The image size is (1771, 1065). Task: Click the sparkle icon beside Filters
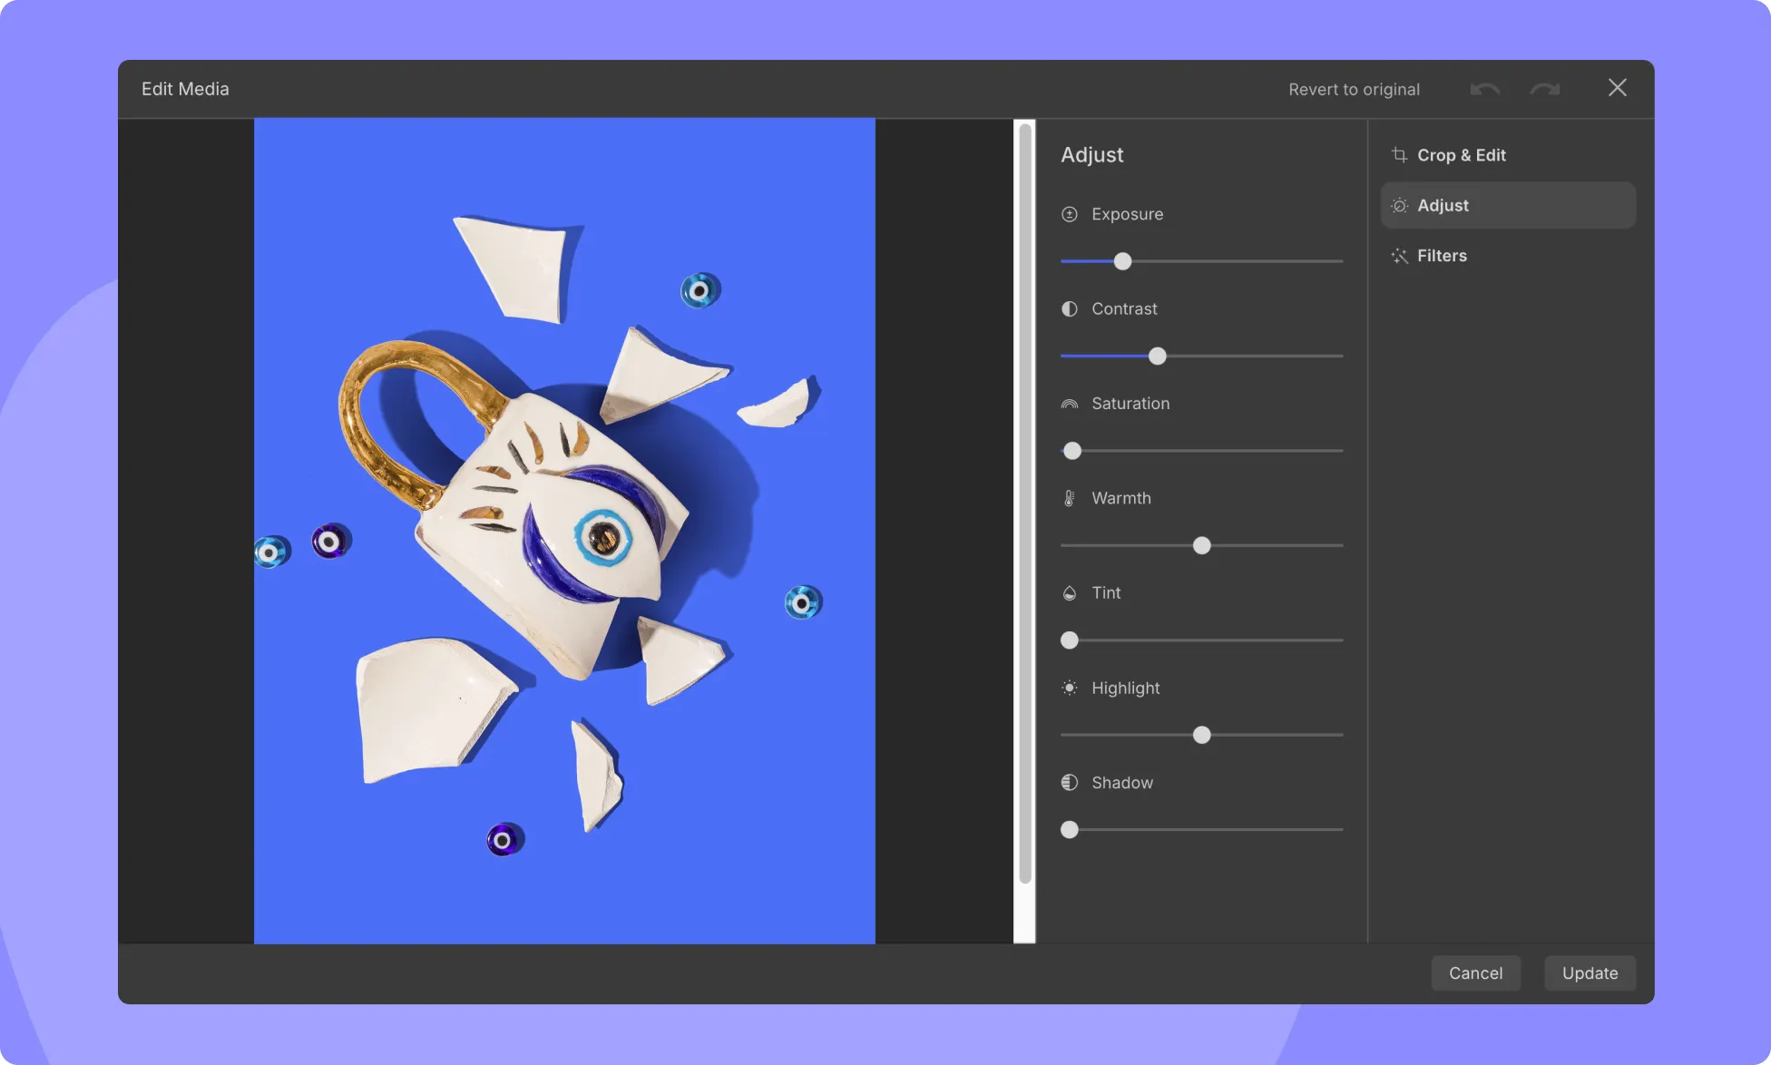pos(1400,256)
